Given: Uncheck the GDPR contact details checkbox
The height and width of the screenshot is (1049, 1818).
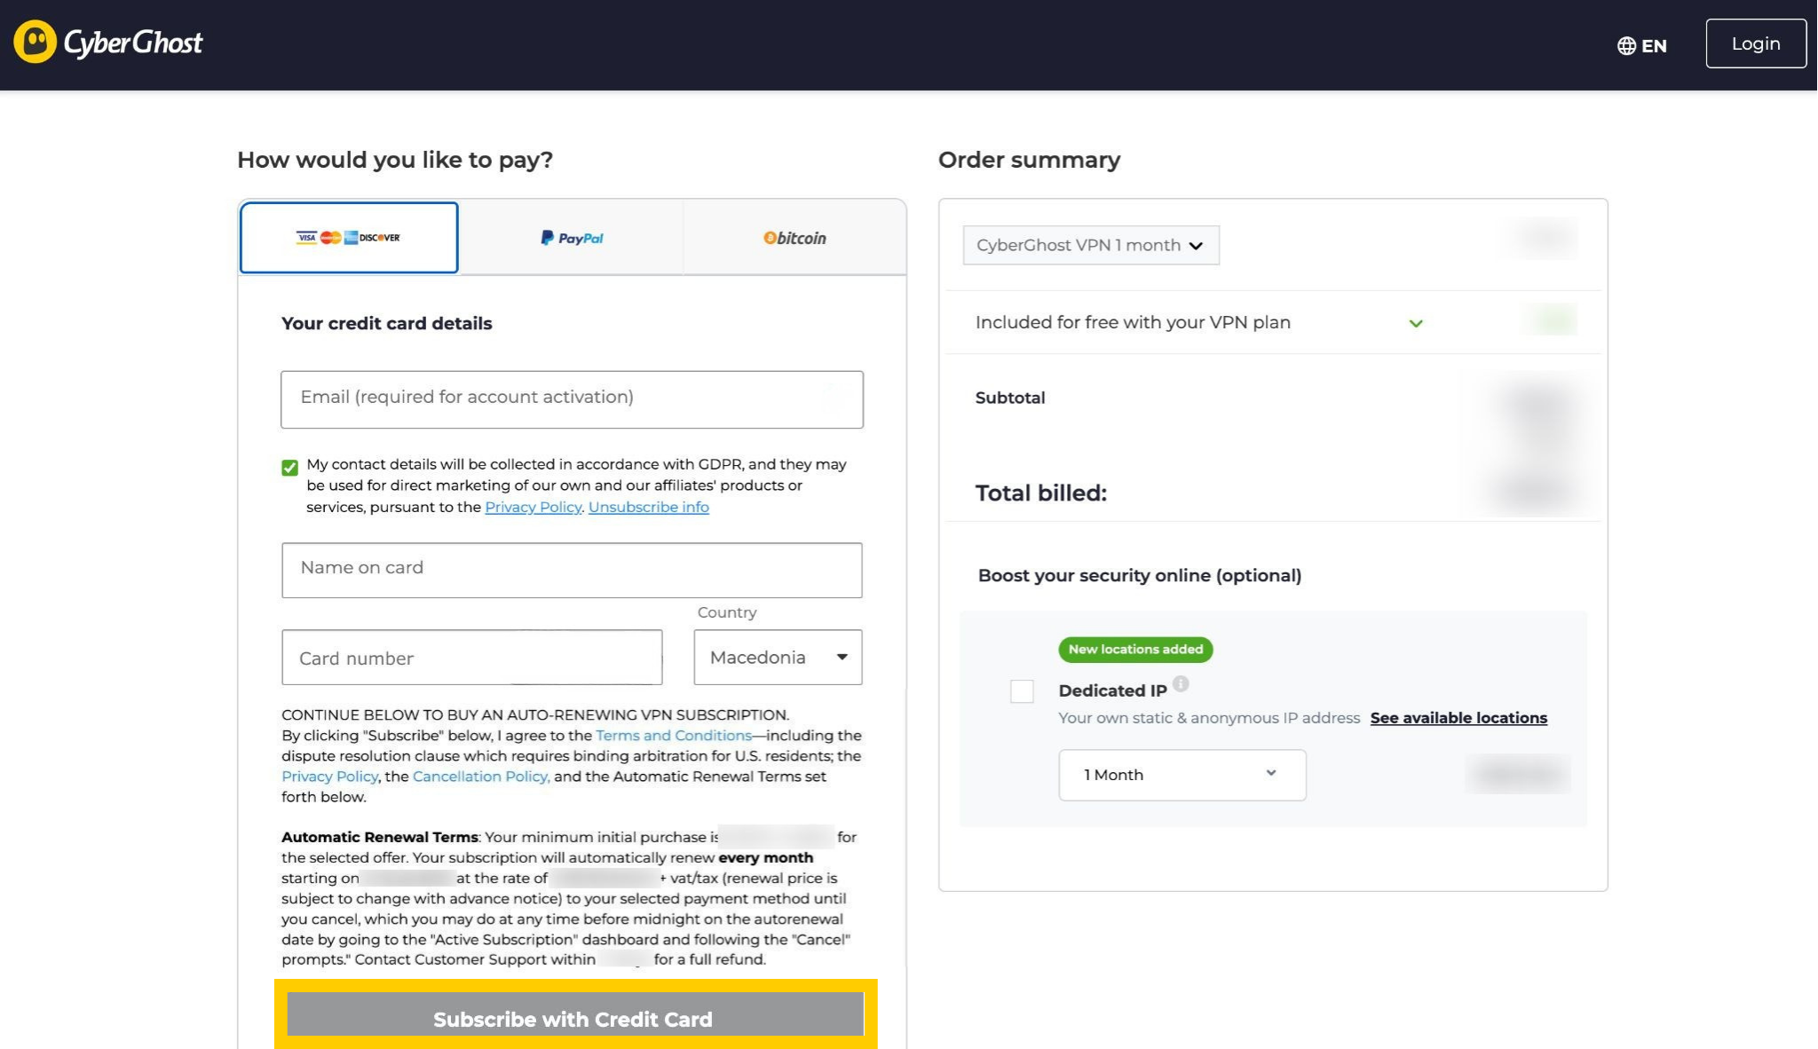Looking at the screenshot, I should pos(289,468).
